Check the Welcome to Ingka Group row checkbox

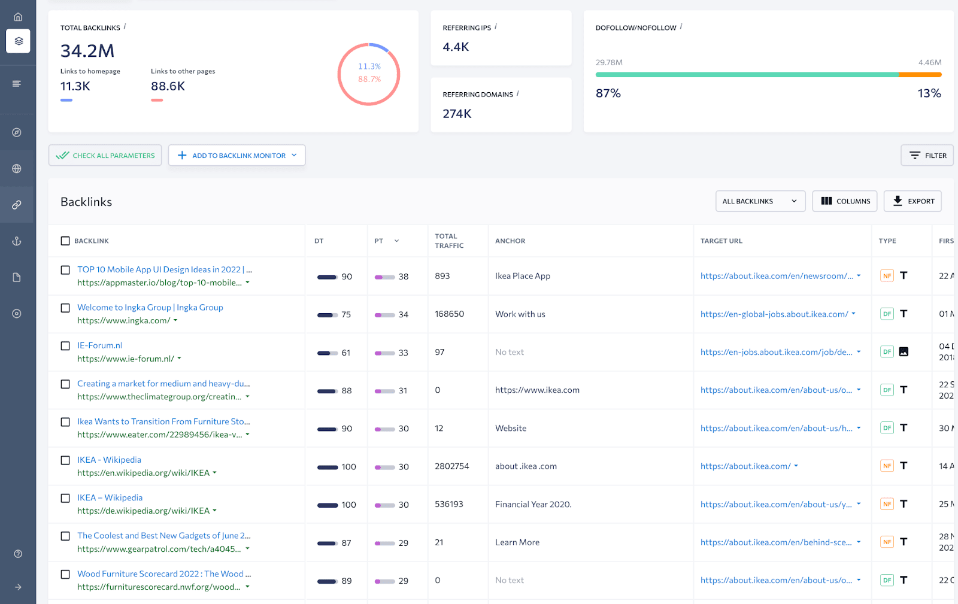pyautogui.click(x=65, y=308)
